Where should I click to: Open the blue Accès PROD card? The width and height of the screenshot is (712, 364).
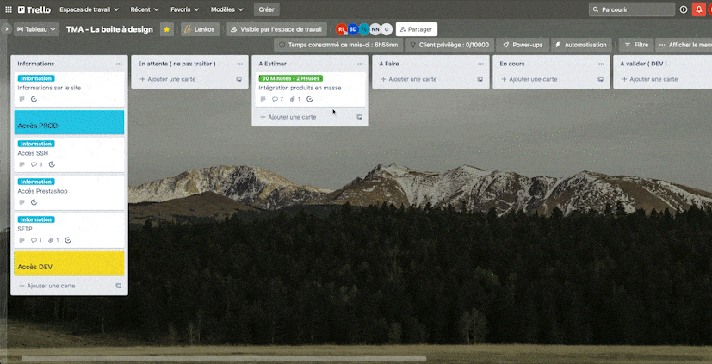pyautogui.click(x=69, y=122)
